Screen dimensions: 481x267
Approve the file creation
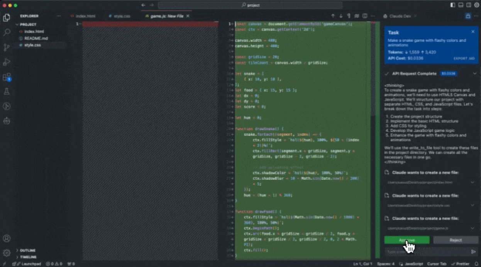pos(406,240)
